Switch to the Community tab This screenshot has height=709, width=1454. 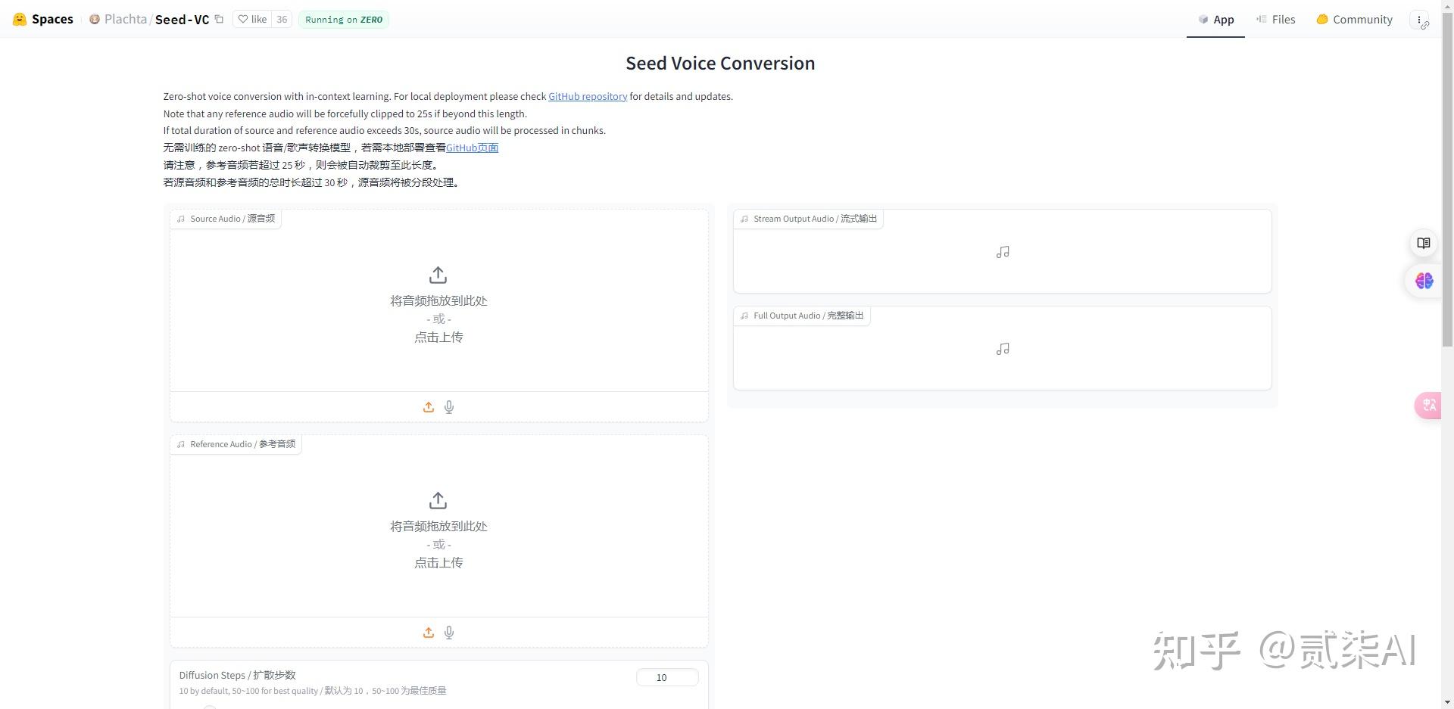pos(1354,19)
